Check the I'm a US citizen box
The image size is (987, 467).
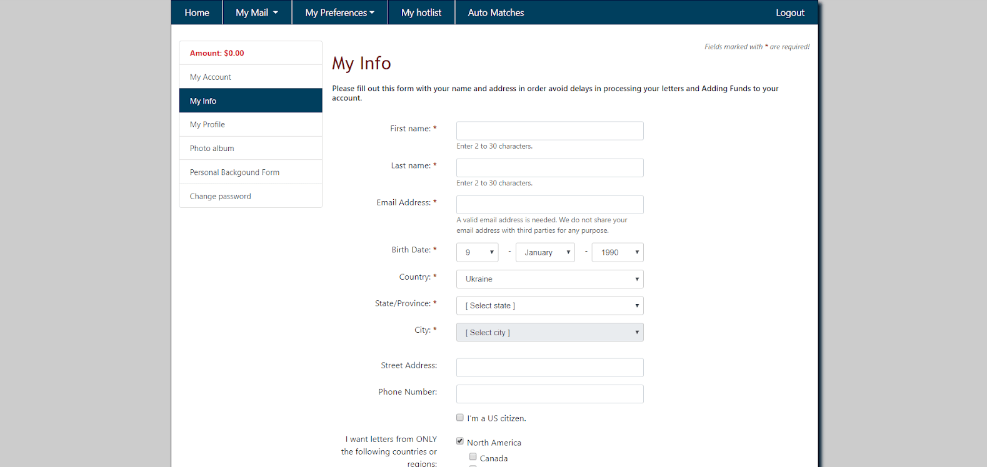click(x=460, y=417)
